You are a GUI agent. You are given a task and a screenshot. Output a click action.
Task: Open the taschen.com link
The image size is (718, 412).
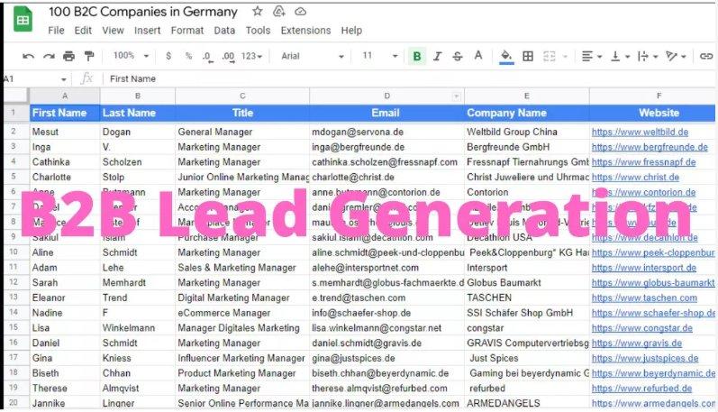pos(644,298)
